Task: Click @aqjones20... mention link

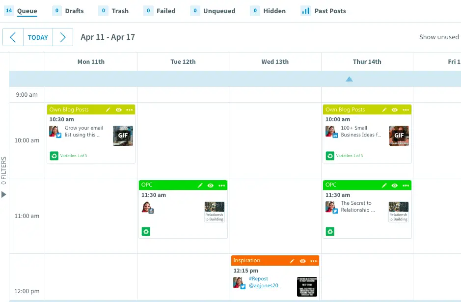Action: (266, 285)
